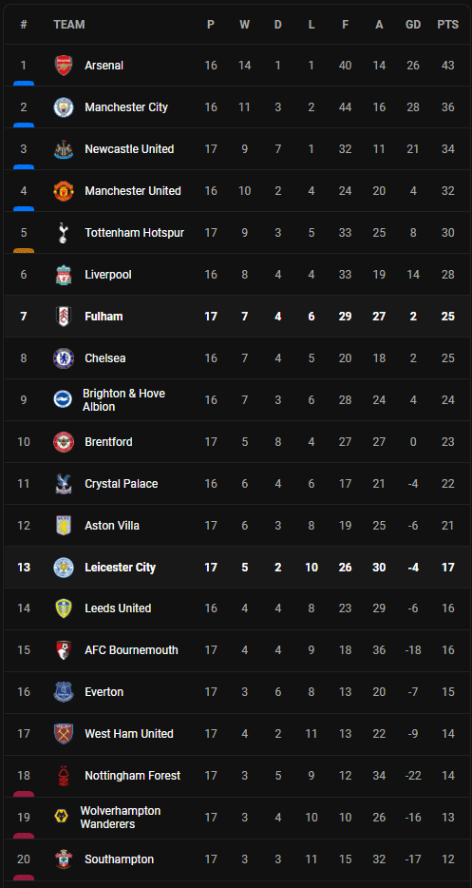Image resolution: width=472 pixels, height=888 pixels.
Task: Open the Crystal Palace team name
Action: click(122, 484)
